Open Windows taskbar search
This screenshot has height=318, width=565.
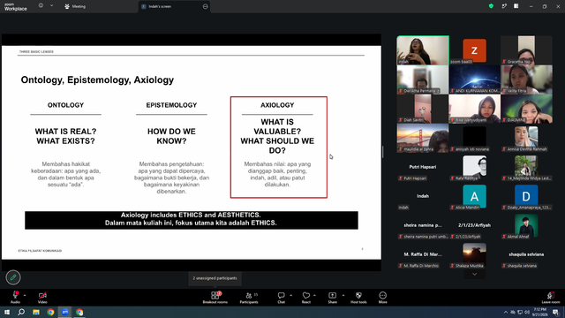21,312
